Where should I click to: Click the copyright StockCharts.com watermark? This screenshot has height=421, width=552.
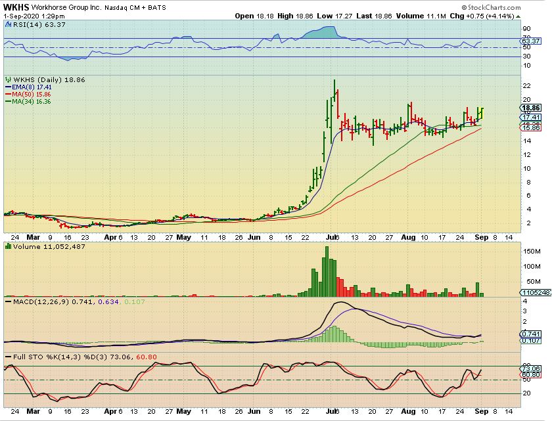(x=514, y=7)
